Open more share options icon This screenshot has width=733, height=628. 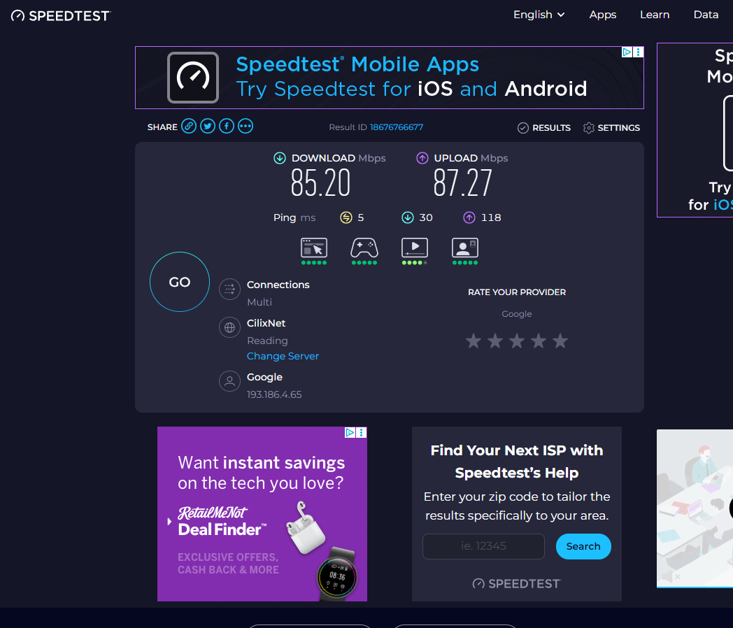[245, 127]
